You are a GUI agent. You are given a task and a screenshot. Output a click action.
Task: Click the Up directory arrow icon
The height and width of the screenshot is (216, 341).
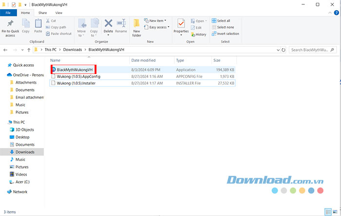coord(29,50)
